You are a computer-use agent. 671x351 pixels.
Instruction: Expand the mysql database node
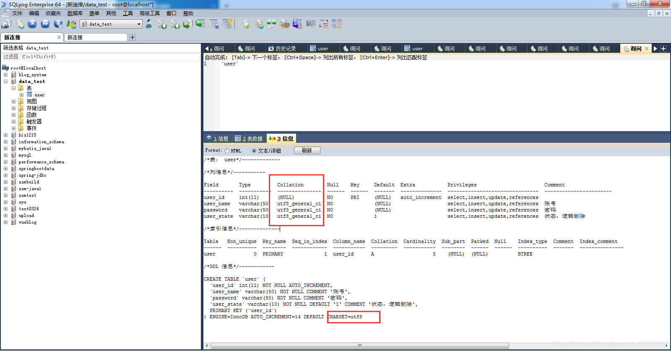coord(6,155)
